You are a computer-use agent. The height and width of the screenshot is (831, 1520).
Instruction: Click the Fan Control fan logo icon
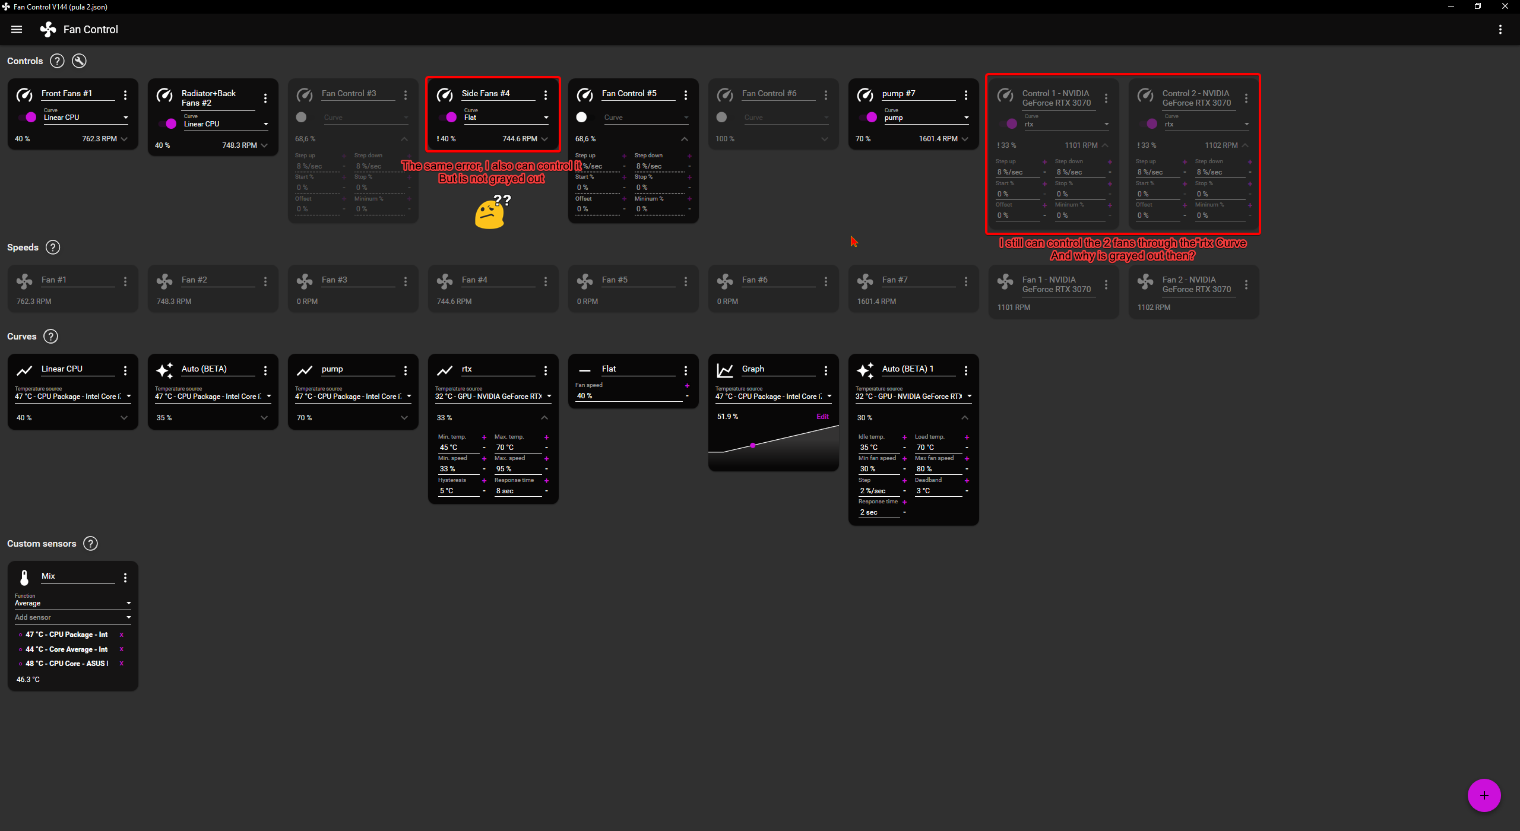[47, 29]
